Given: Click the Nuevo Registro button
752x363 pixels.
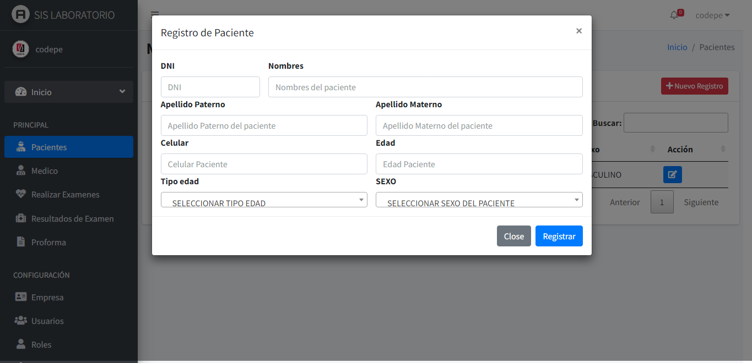Looking at the screenshot, I should [695, 86].
